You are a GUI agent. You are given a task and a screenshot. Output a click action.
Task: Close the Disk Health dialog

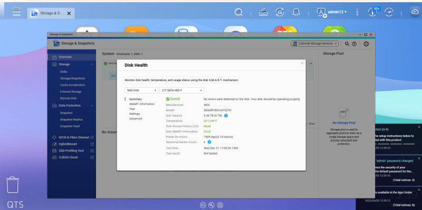coord(302,63)
